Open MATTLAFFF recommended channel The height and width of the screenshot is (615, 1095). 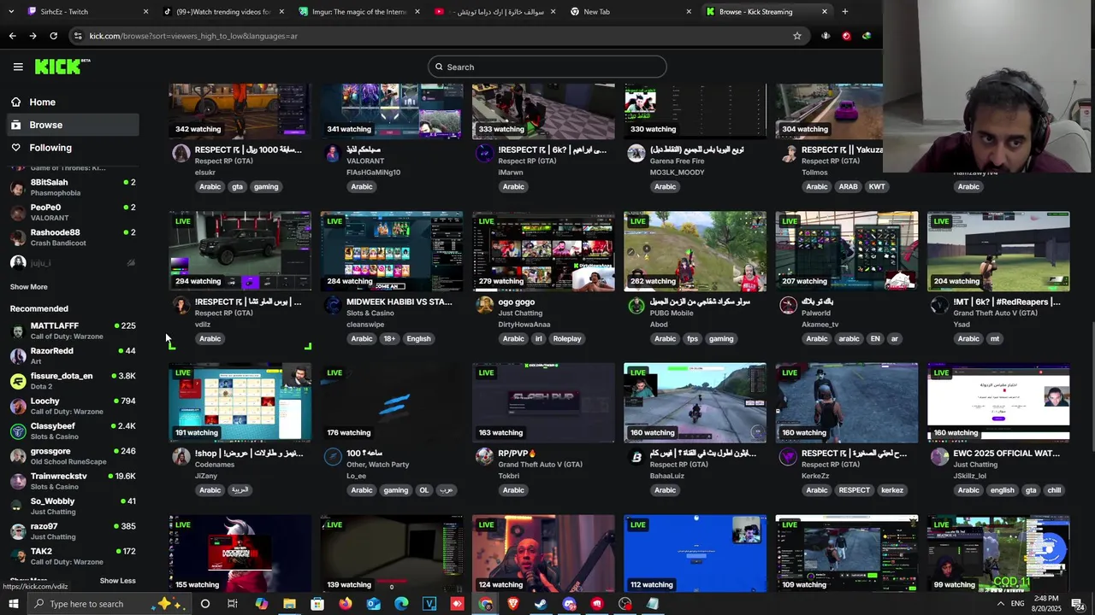click(73, 331)
